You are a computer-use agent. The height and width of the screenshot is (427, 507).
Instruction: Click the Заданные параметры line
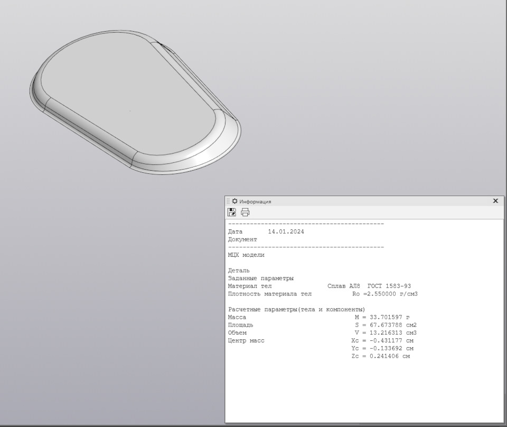pyautogui.click(x=260, y=278)
